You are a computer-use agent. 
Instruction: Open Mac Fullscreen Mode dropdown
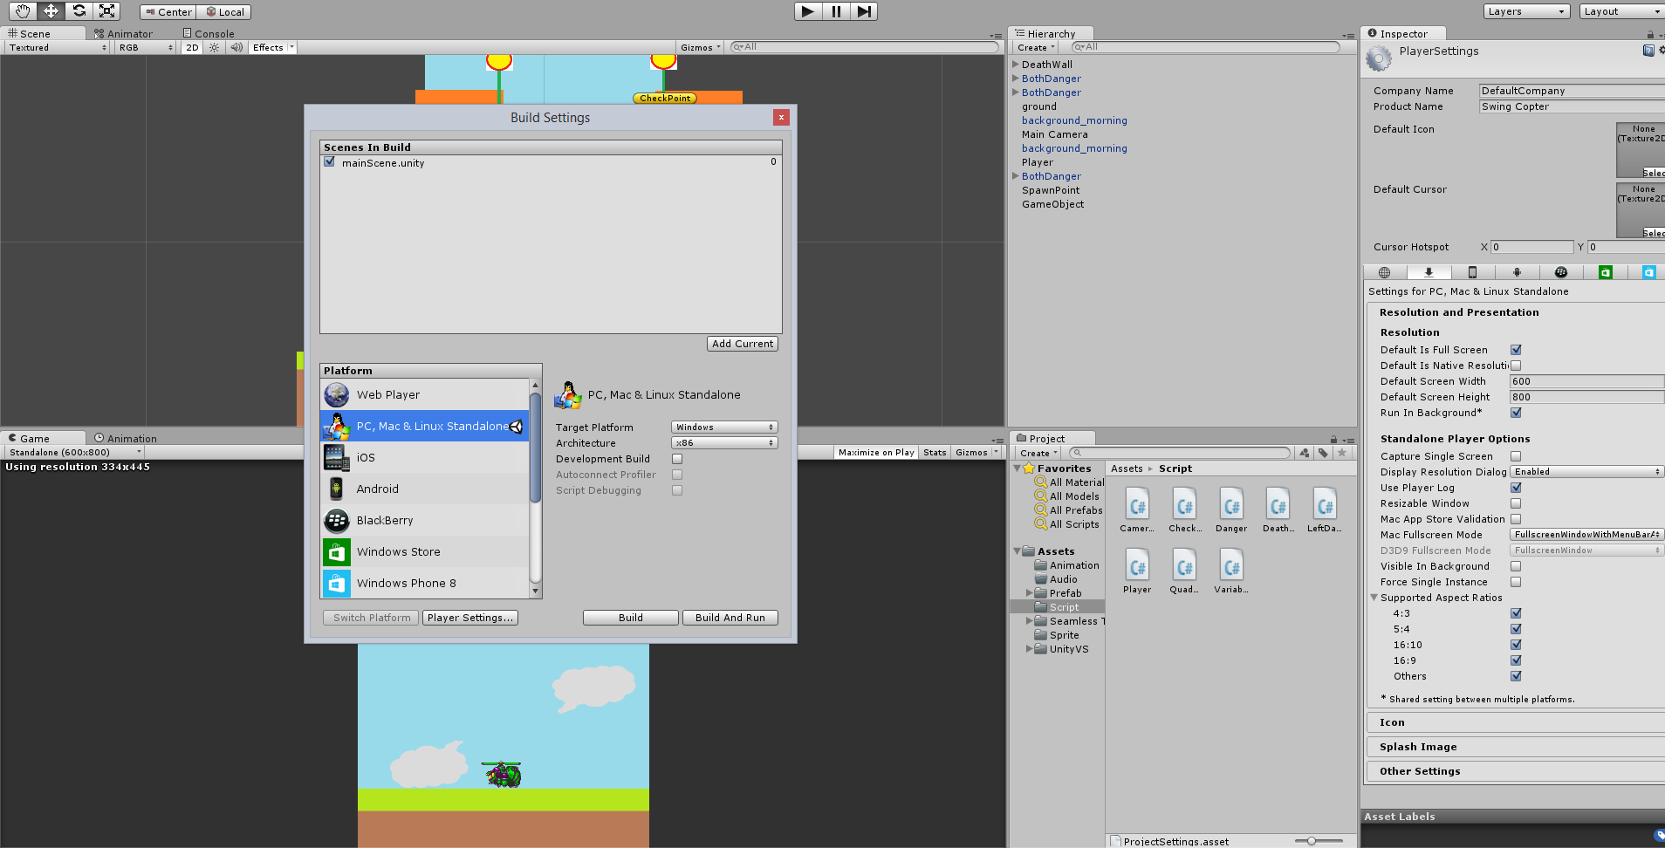point(1586,535)
